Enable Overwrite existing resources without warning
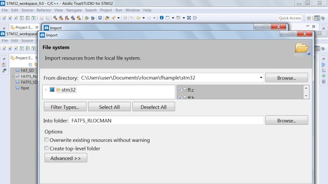This screenshot has height=184, width=328. (46, 139)
